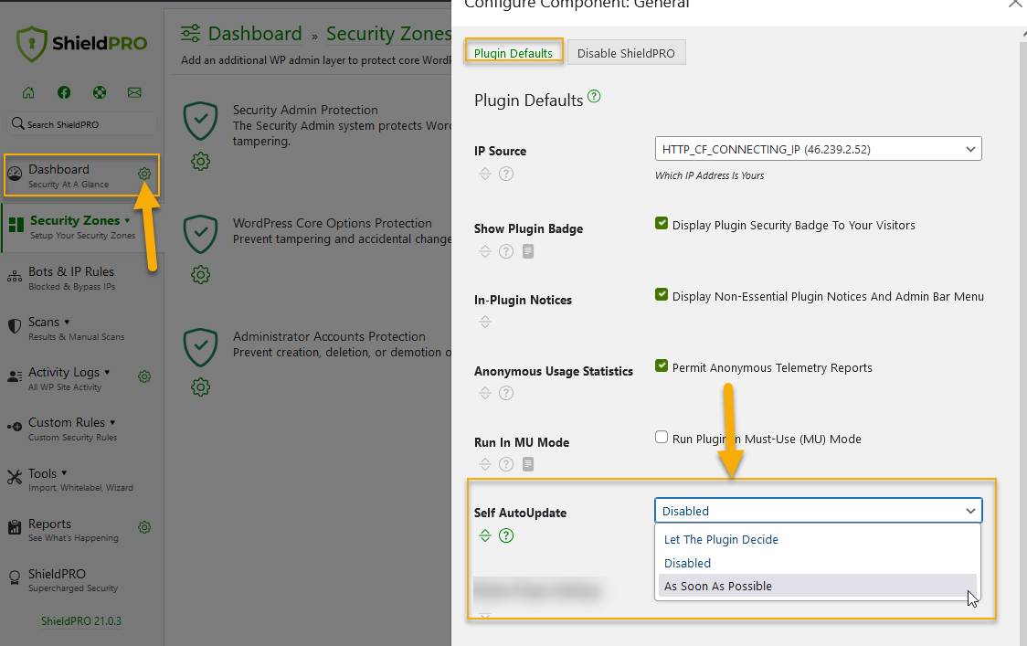This screenshot has width=1027, height=646.
Task: Click the IP Source help question icon
Action: coord(506,174)
